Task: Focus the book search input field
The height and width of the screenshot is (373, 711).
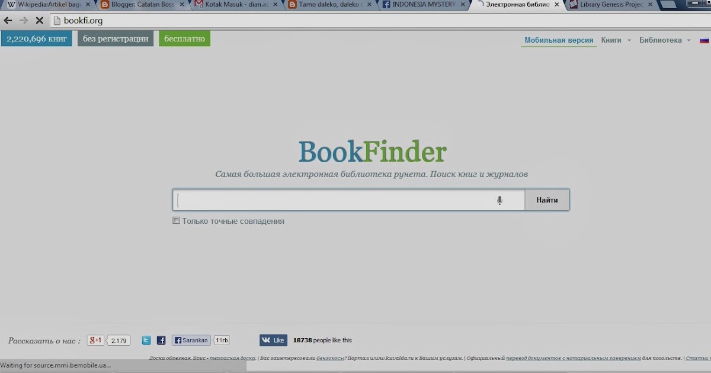Action: [x=348, y=200]
